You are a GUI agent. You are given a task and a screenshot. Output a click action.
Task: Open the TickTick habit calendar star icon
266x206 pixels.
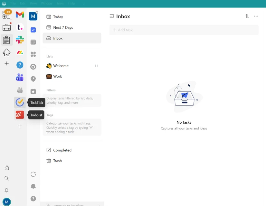pos(33,91)
